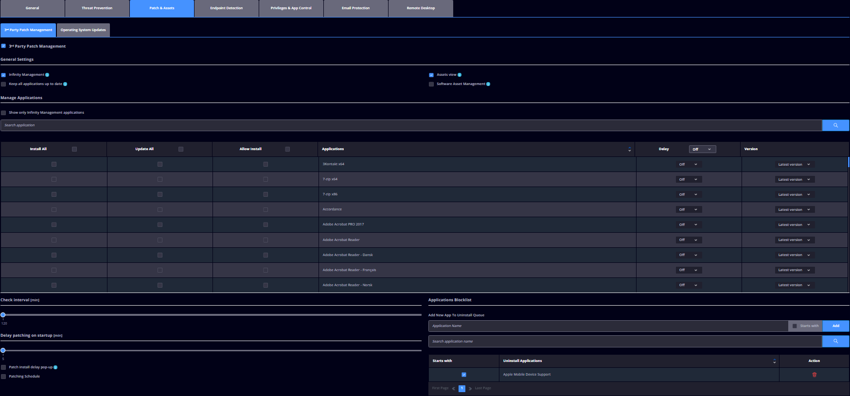850x396 pixels.
Task: Open the Delay header dropdown
Action: pyautogui.click(x=702, y=149)
